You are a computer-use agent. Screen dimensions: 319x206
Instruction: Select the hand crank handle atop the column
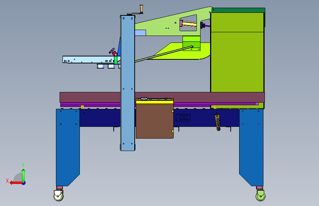[x=141, y=9]
